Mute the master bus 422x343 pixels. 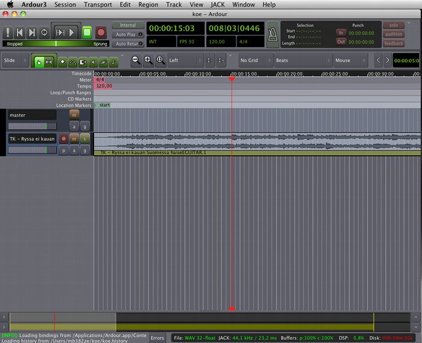point(74,115)
